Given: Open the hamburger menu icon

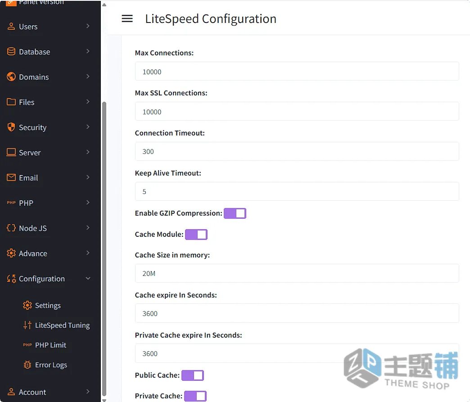Looking at the screenshot, I should click(127, 18).
